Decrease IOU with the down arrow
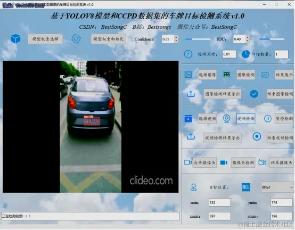The image size is (295, 230). [248, 41]
